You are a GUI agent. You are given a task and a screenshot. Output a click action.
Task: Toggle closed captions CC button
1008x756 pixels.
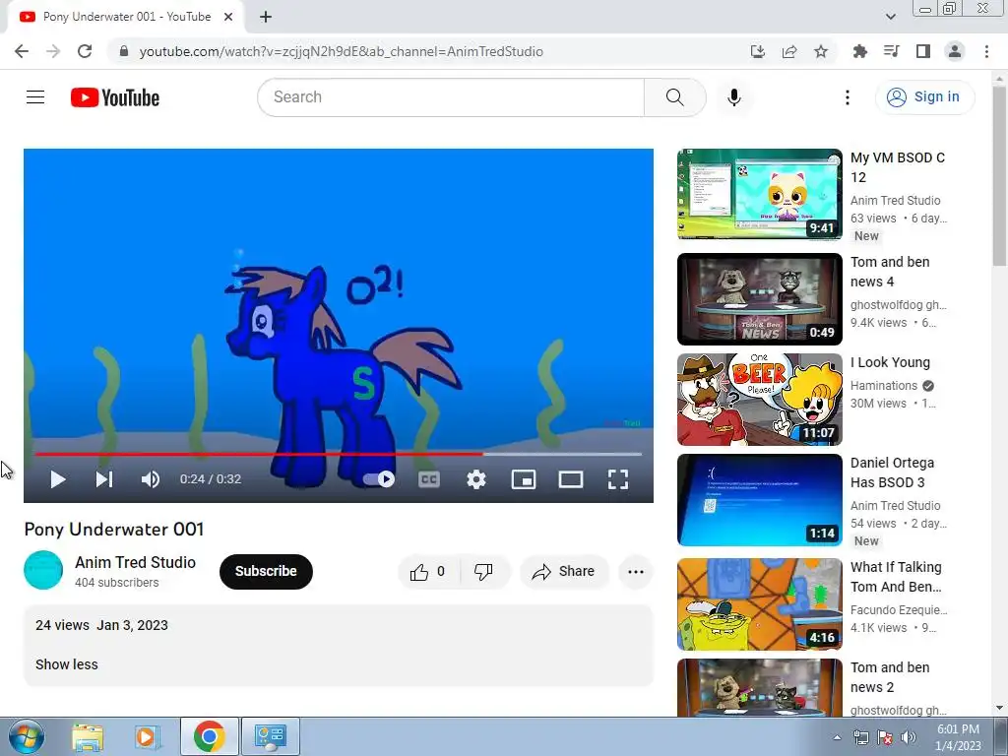click(429, 479)
